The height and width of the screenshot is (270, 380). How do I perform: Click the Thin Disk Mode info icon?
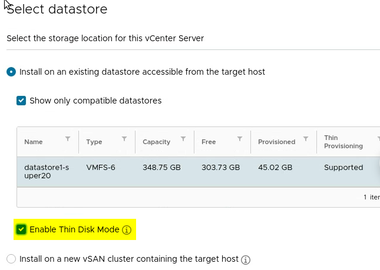(x=126, y=230)
